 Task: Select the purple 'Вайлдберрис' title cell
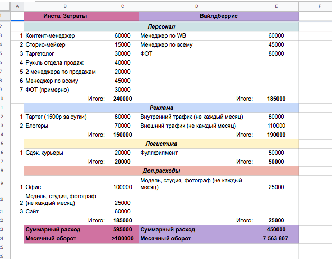[218, 16]
